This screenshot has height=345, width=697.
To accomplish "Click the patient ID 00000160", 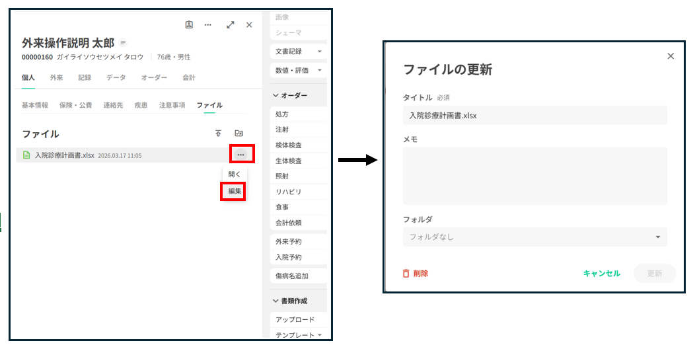I will point(38,57).
